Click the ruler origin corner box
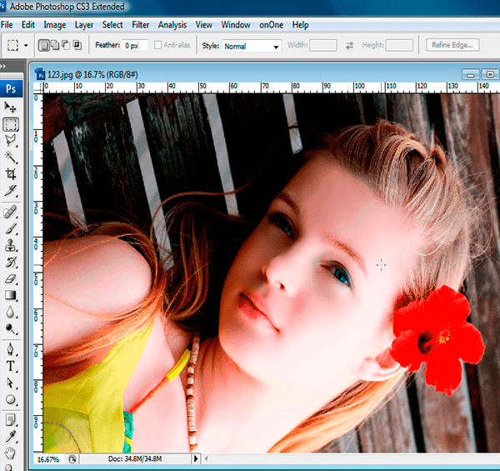Image resolution: width=500 pixels, height=471 pixels. 38,87
